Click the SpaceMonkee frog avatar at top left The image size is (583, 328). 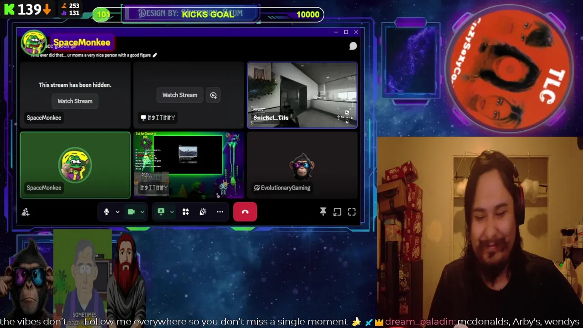33,43
